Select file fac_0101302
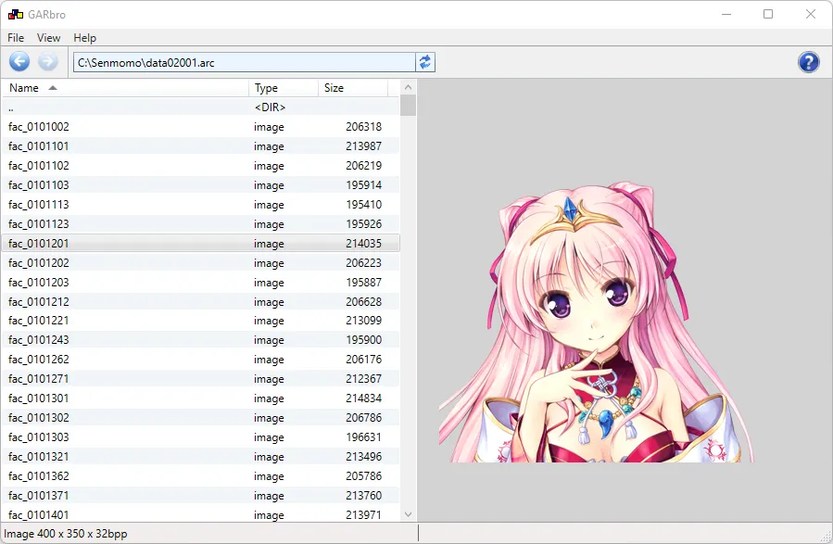833x544 pixels. 201,418
